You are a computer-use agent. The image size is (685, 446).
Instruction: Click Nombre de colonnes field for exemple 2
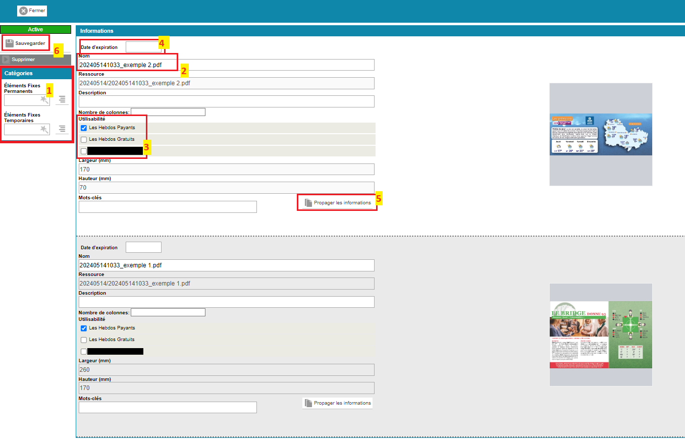click(x=168, y=112)
